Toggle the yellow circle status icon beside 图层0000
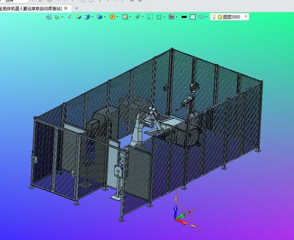This screenshot has height=240, width=294. pyautogui.click(x=220, y=17)
